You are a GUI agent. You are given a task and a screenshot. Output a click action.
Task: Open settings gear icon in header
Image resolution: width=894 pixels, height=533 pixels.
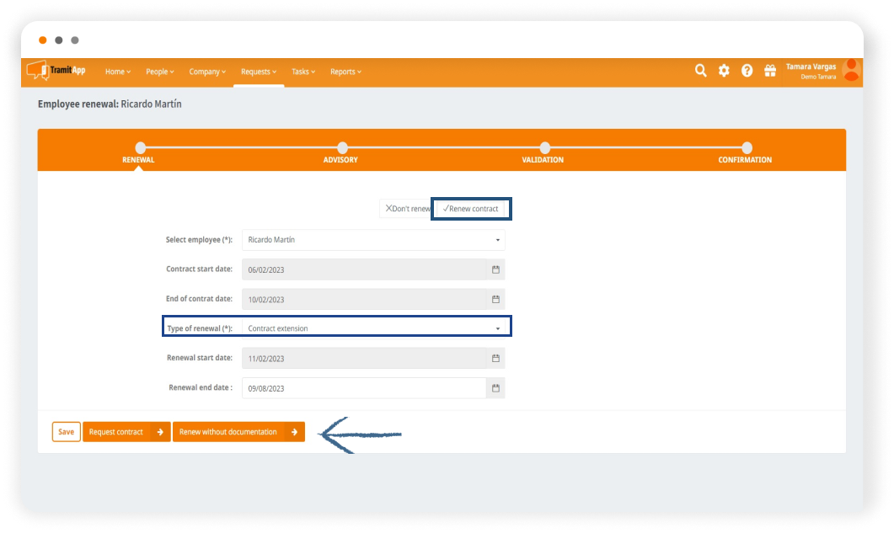click(x=724, y=71)
